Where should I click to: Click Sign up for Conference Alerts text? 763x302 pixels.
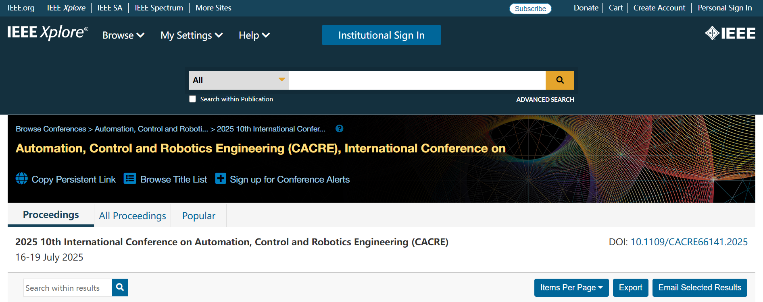click(290, 179)
